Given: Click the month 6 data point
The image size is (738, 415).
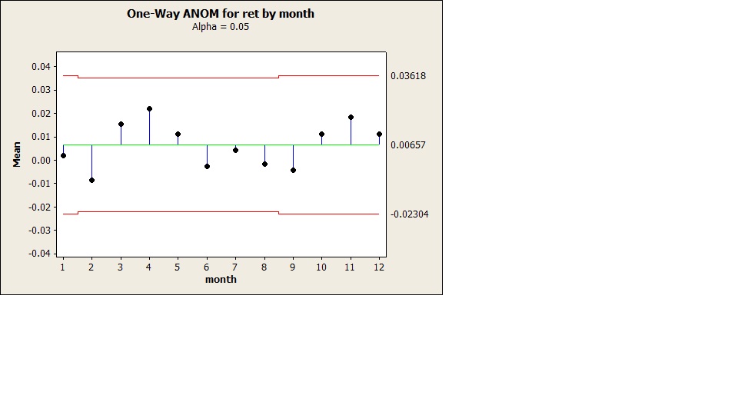Looking at the screenshot, I should (x=207, y=166).
